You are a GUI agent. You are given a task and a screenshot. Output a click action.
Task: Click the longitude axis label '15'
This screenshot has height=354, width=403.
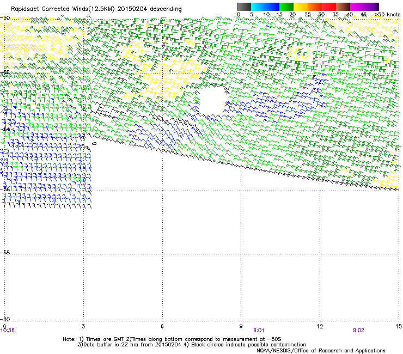click(399, 326)
